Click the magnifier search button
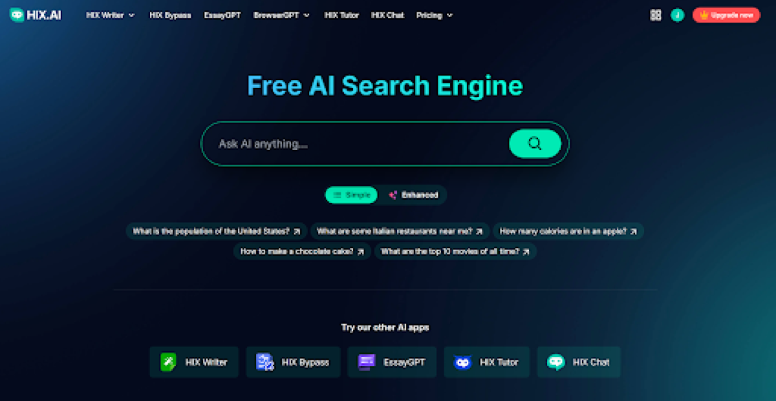 [x=535, y=143]
